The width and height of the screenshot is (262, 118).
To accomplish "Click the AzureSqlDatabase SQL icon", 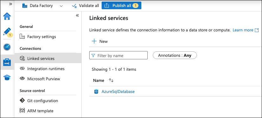I will coord(96,91).
